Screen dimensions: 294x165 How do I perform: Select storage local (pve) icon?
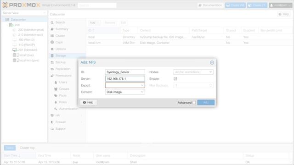(15, 55)
